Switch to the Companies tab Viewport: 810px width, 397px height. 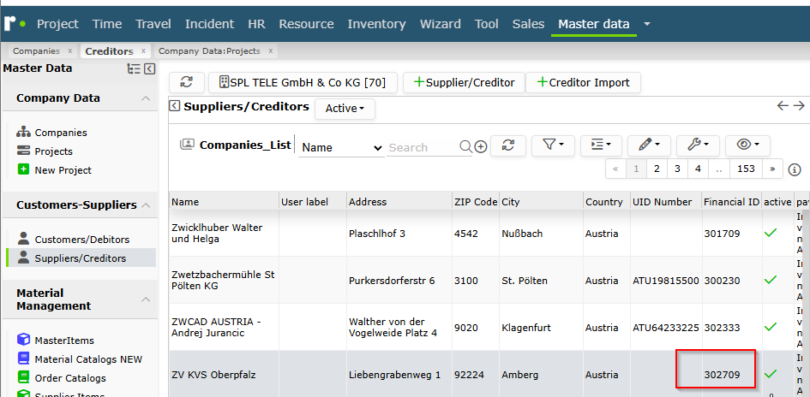[36, 51]
